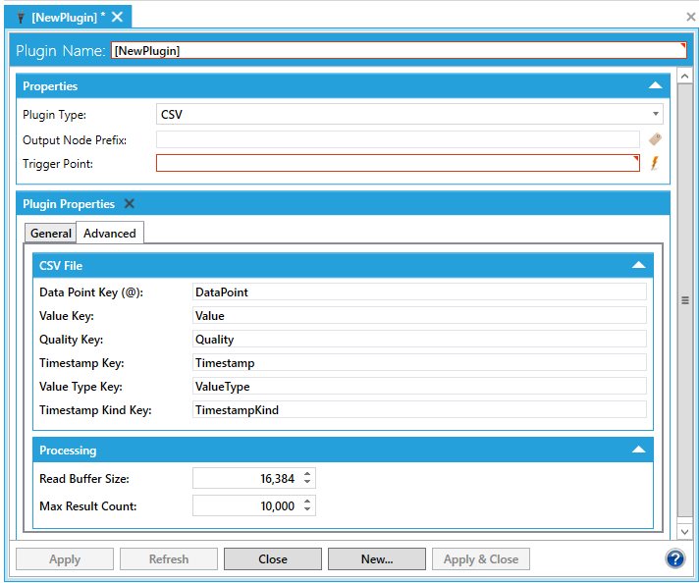Image resolution: width=700 pixels, height=583 pixels.
Task: Click the vertical scrollbar thumb
Action: click(685, 300)
